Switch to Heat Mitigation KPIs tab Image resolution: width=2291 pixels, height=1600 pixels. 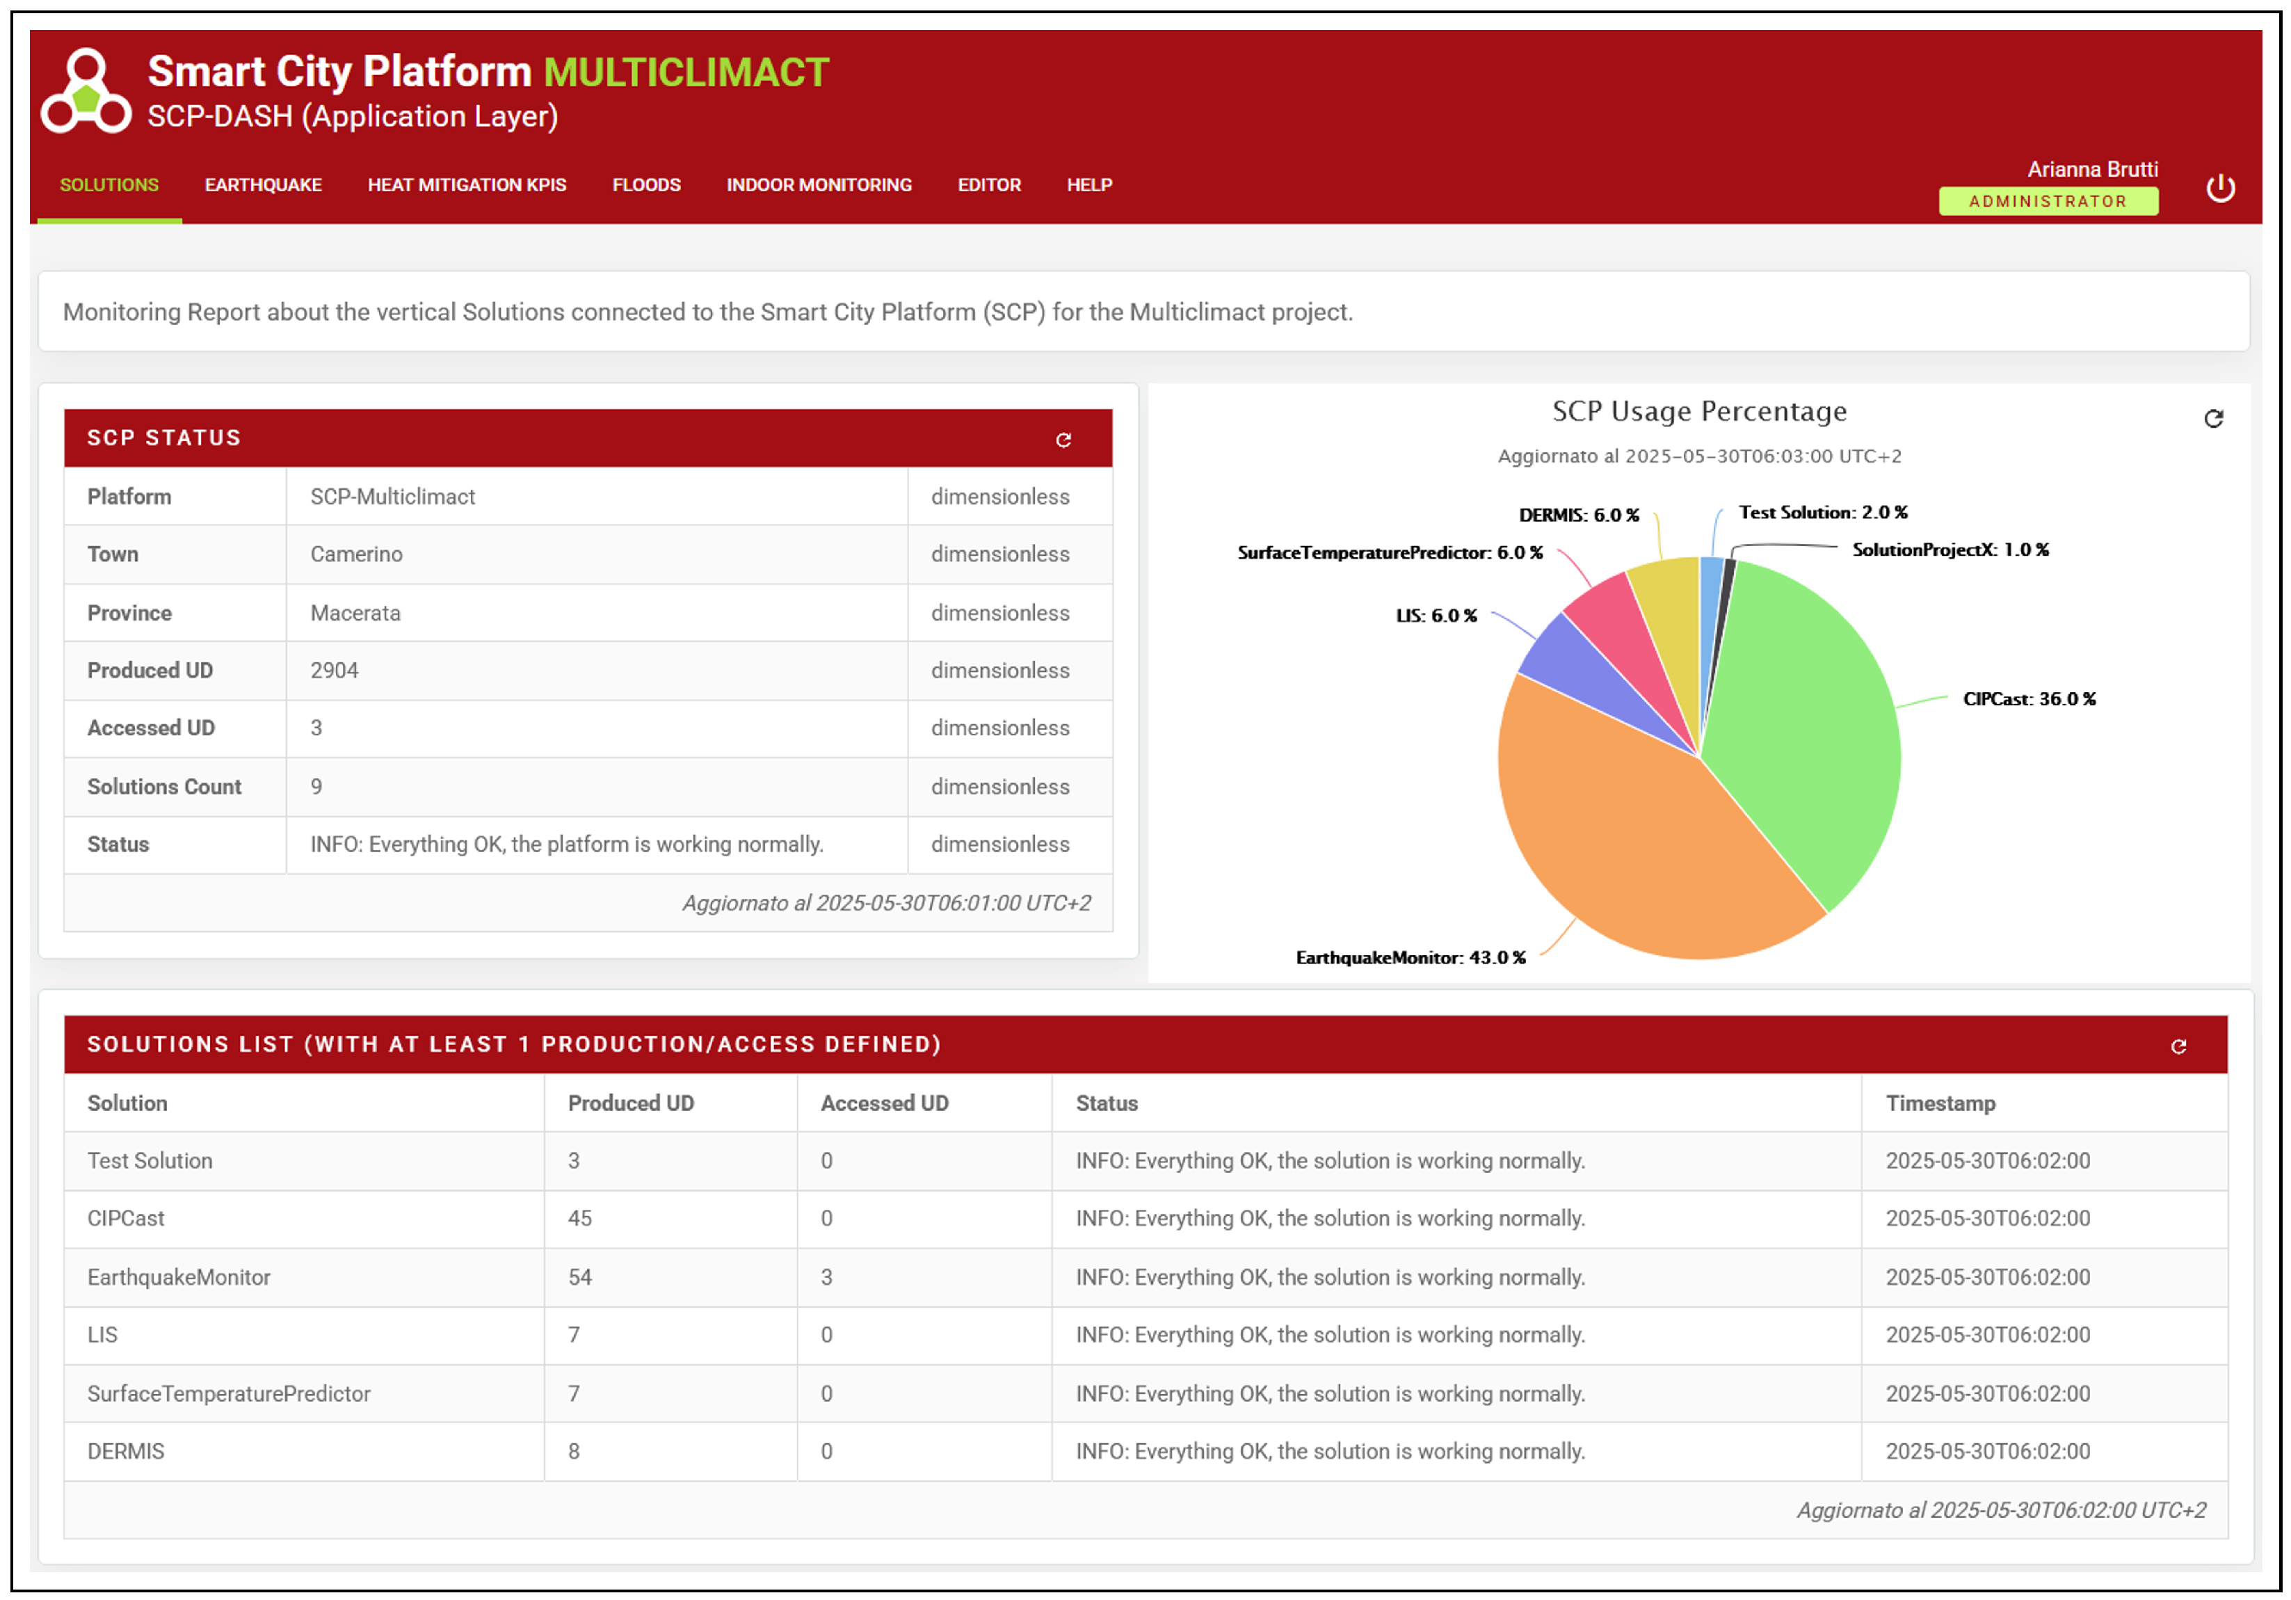point(467,184)
